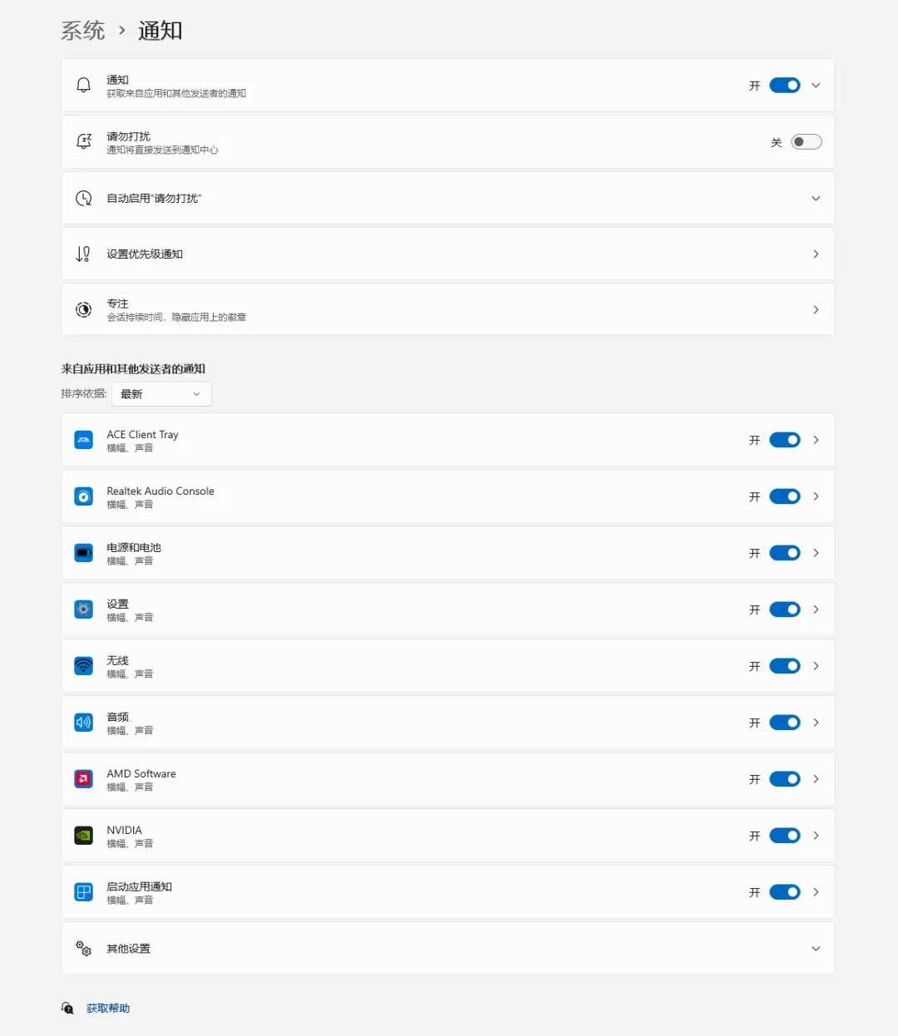Go back to 系统 in breadcrumb

[x=83, y=31]
